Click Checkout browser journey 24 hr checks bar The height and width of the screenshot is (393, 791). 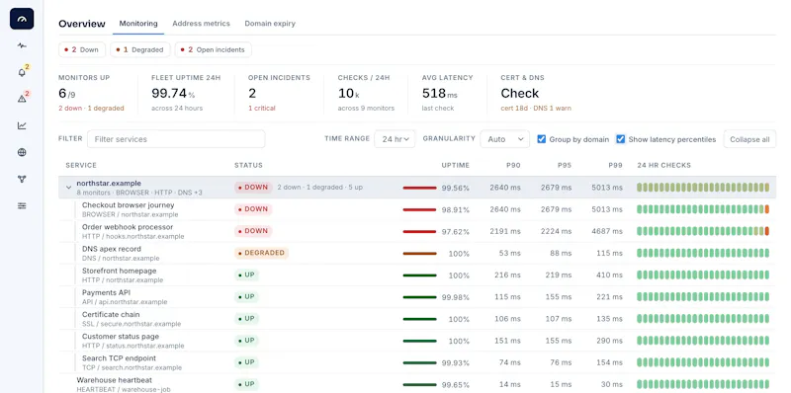coord(703,209)
